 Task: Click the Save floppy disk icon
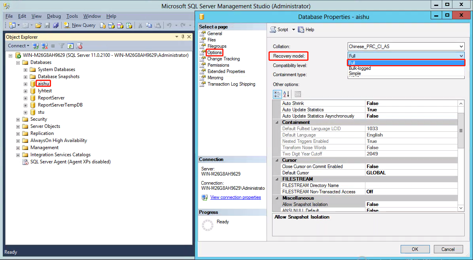tap(47, 25)
